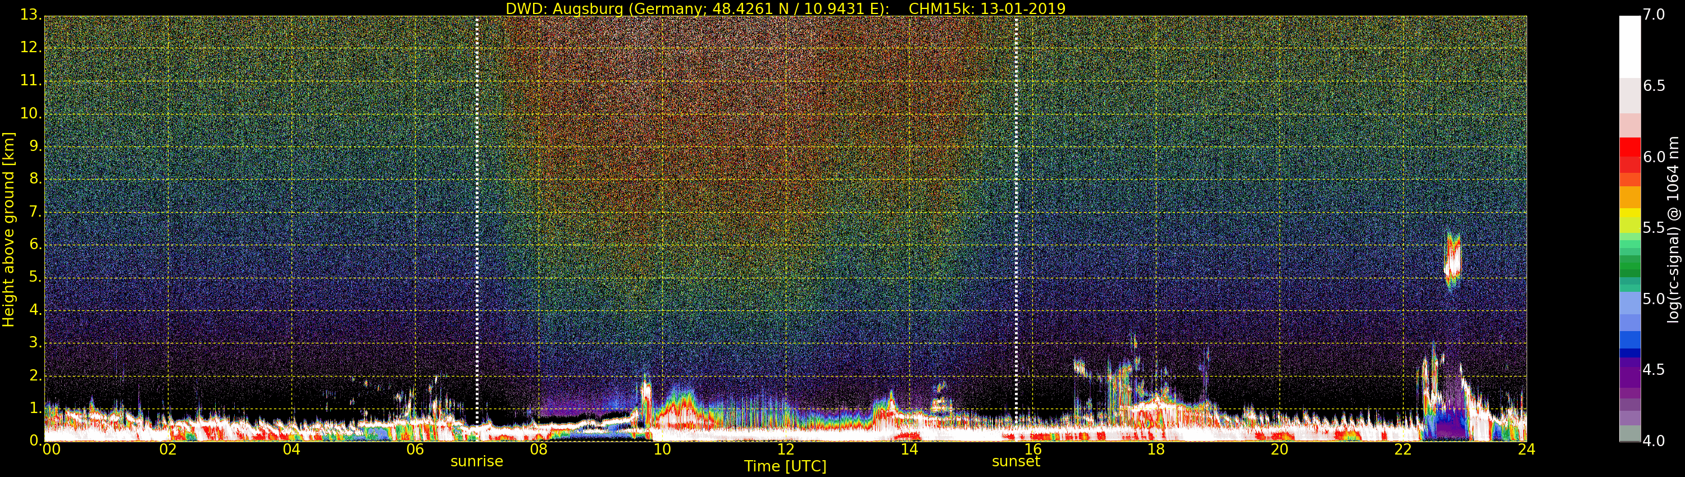Click the '7.0' colorbar tick value
The image size is (1685, 477).
pyautogui.click(x=1654, y=15)
